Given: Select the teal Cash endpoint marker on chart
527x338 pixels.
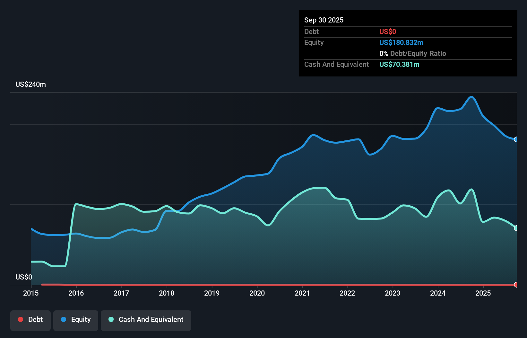Looking at the screenshot, I should (x=516, y=228).
